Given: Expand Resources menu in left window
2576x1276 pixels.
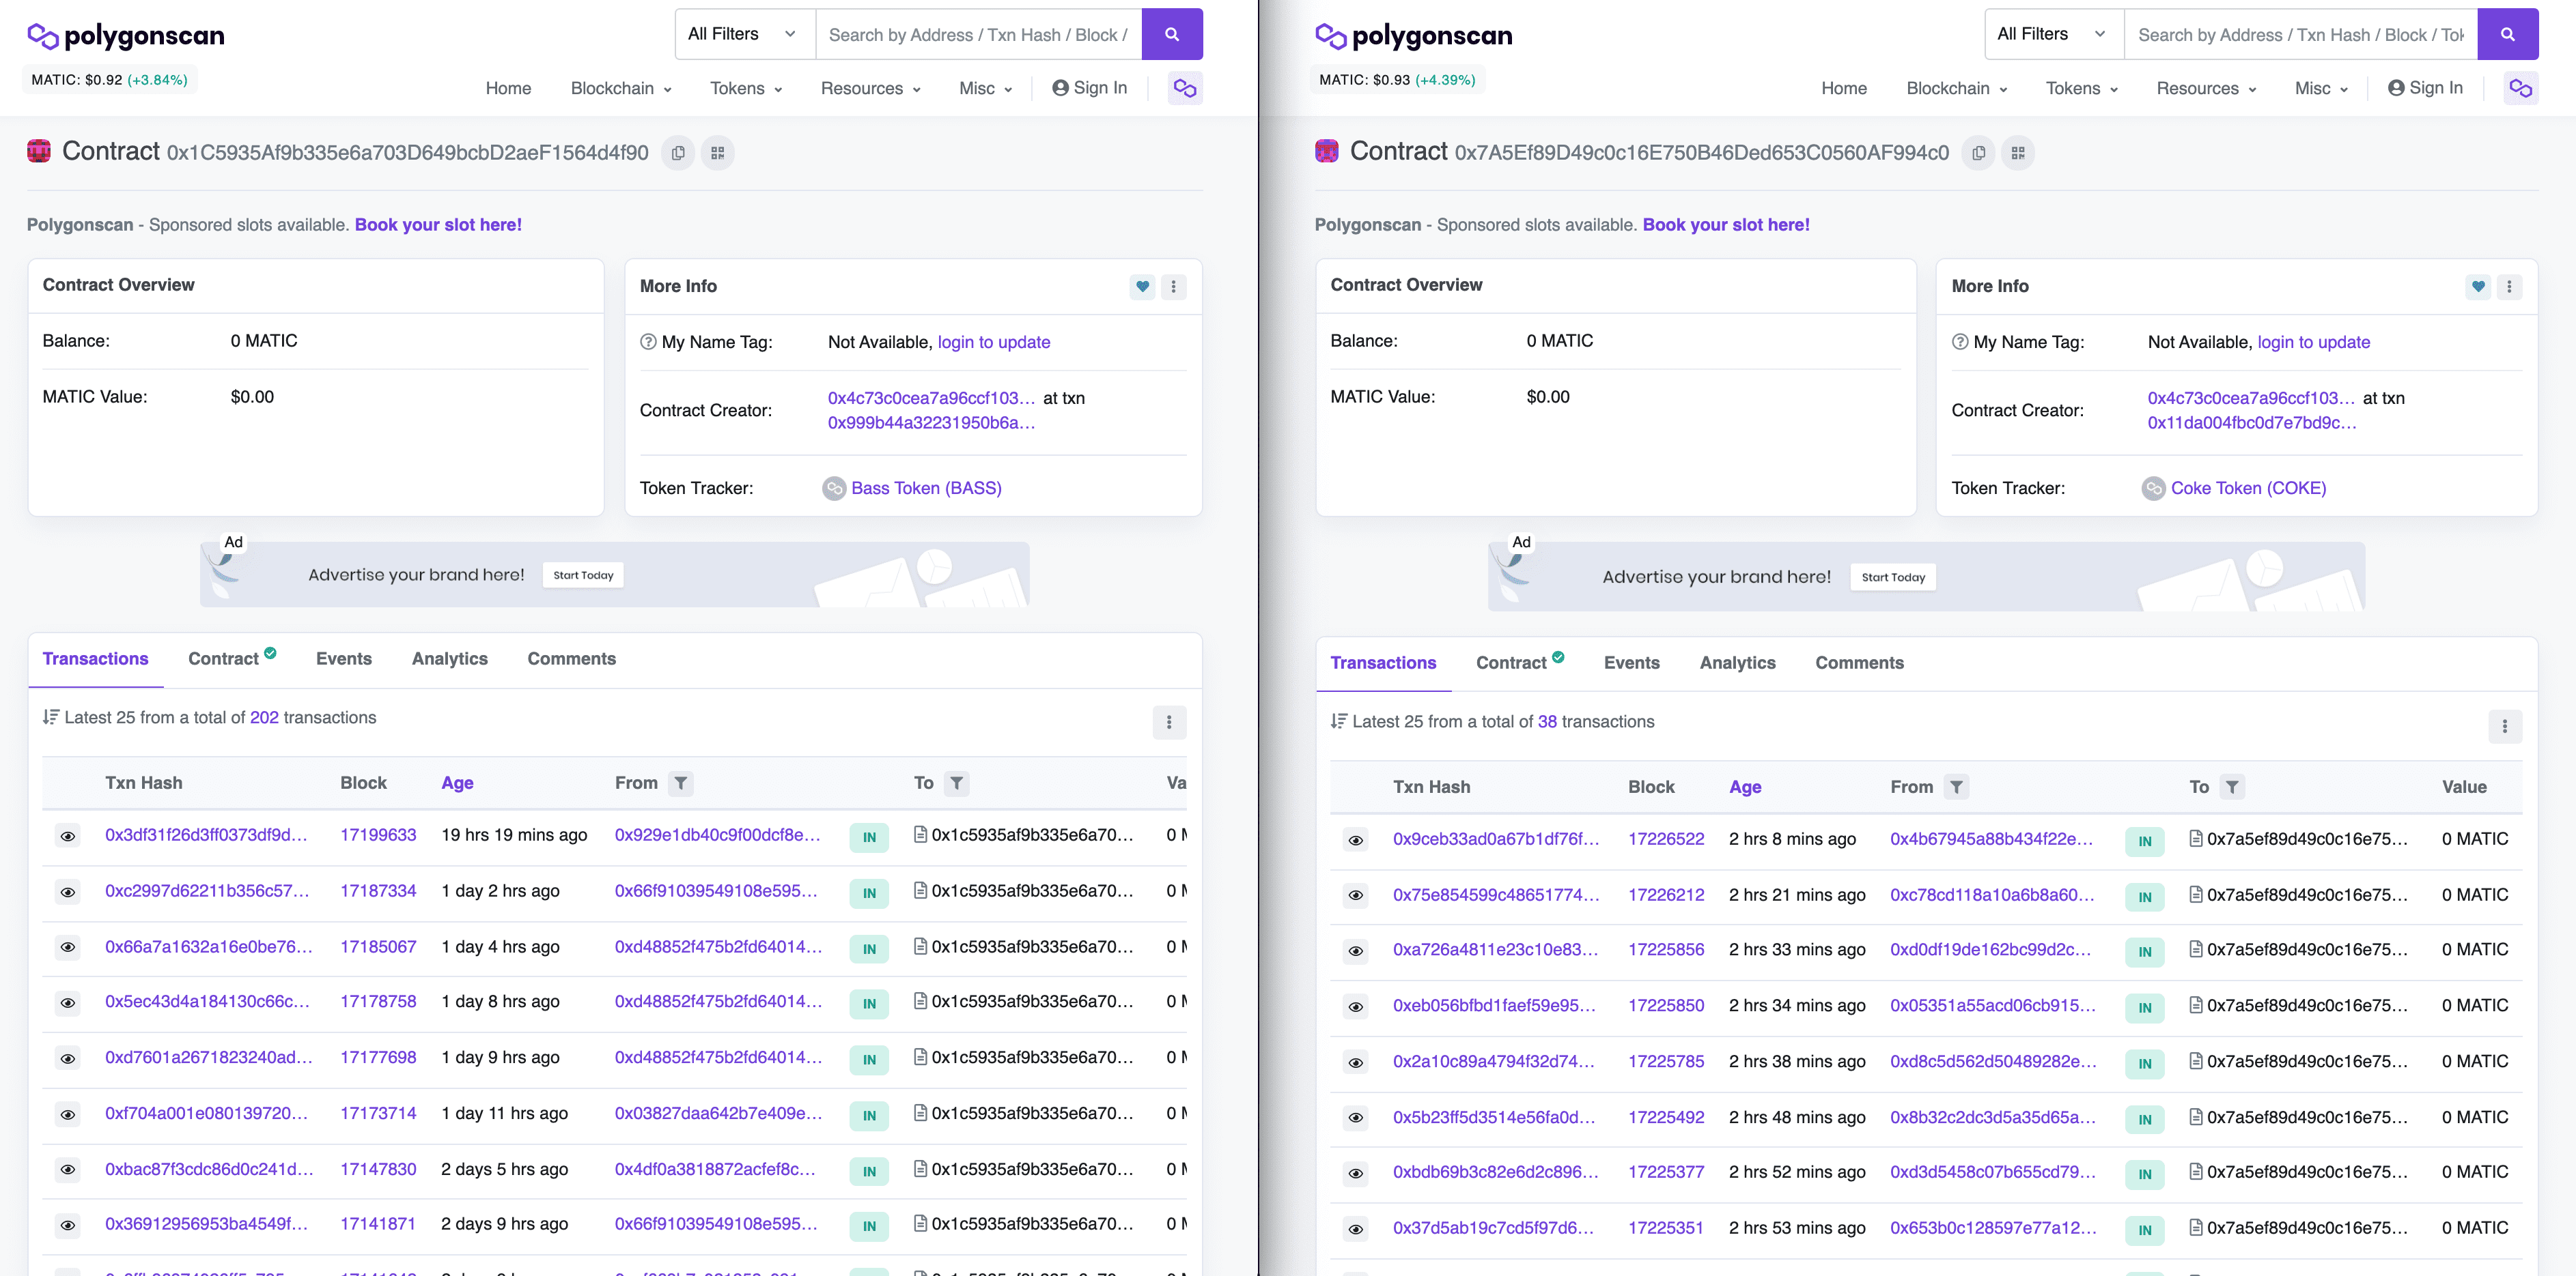Looking at the screenshot, I should [x=870, y=88].
